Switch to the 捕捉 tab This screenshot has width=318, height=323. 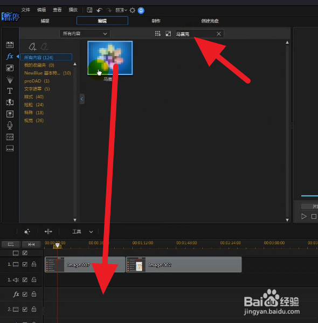(45, 21)
